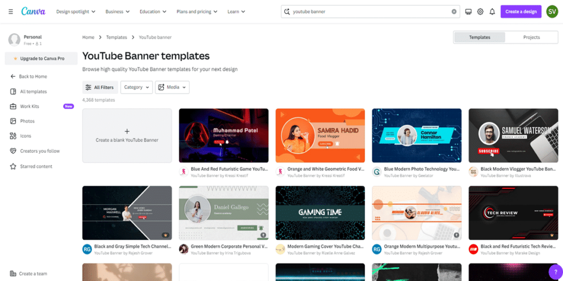Open the Claudia Alves orange template thumbnail

click(417, 213)
